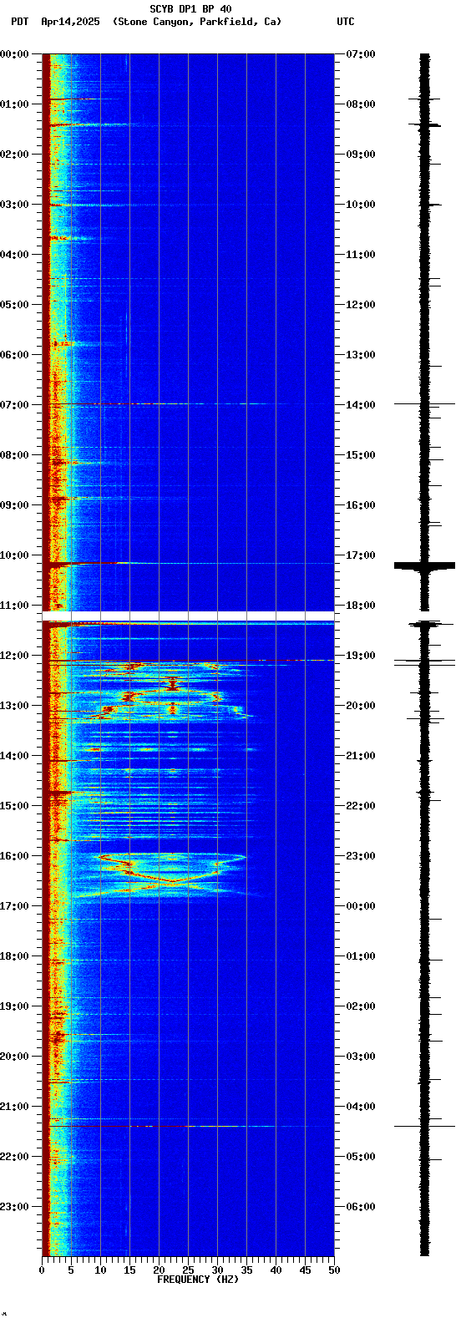Click the PDT axis 21:00 time label
Viewport: 461px width, 1323px height.
point(15,1107)
